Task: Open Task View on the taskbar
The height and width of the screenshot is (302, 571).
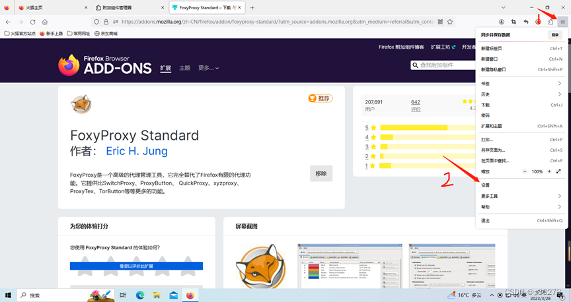Action: click(123, 295)
